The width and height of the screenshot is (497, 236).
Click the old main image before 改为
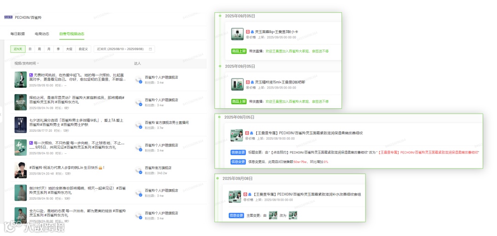coord(273,215)
